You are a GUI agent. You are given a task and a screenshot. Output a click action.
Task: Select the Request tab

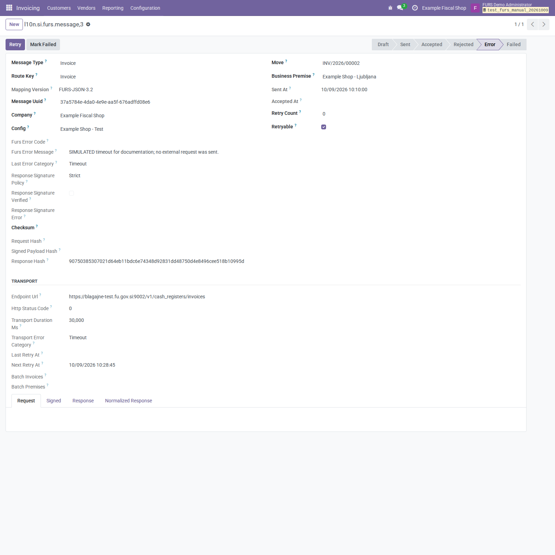[26, 401]
